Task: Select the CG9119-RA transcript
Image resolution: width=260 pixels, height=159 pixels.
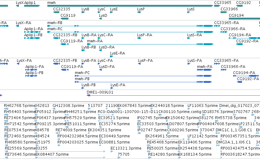Action: [64, 44]
